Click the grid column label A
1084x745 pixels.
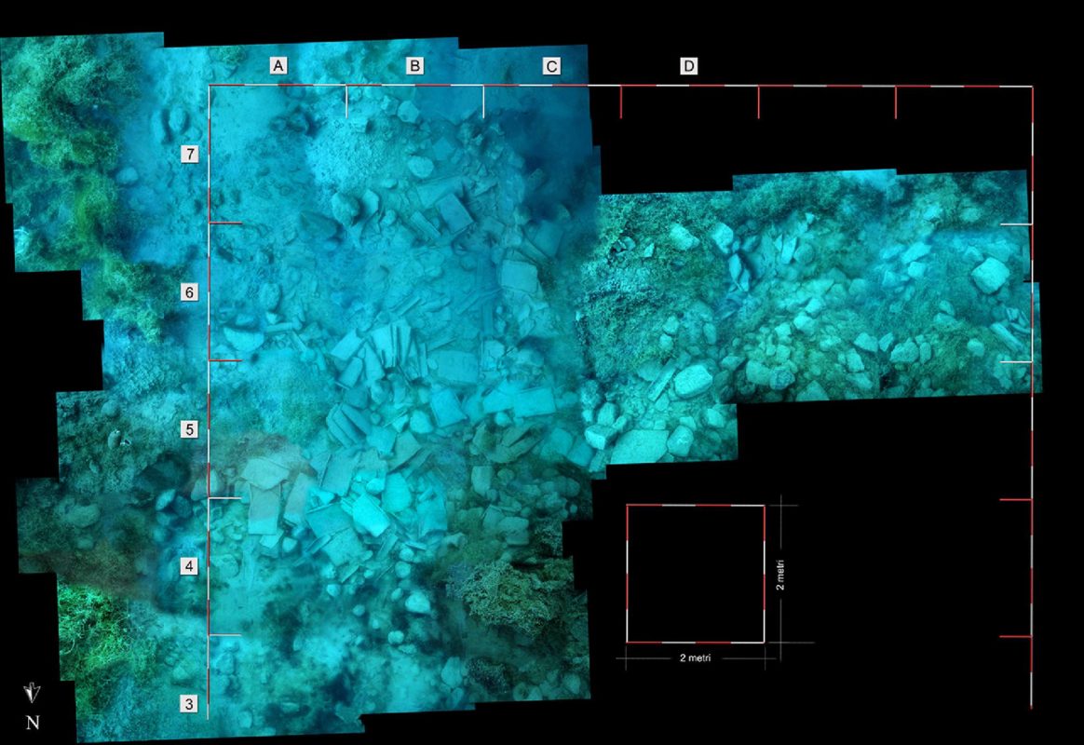[x=278, y=66]
